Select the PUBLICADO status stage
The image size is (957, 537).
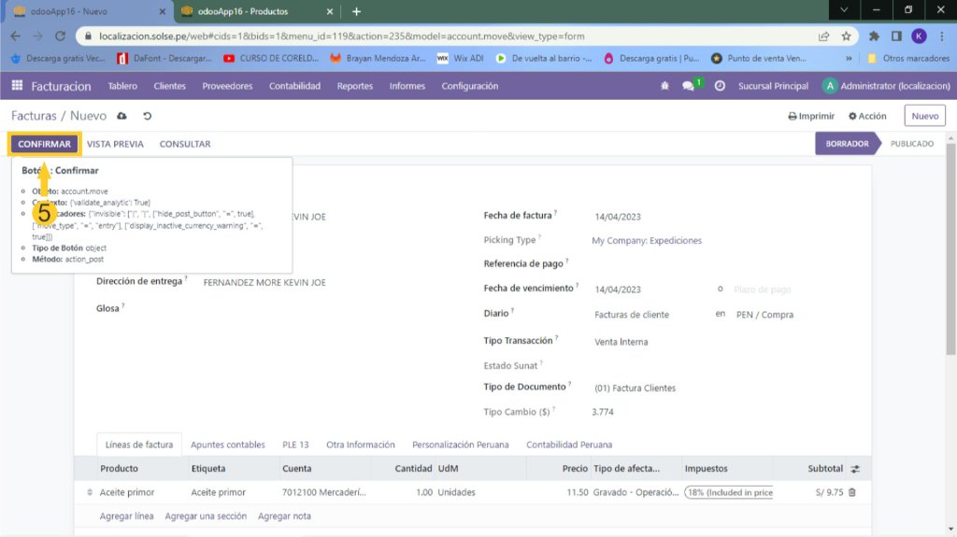(x=911, y=144)
